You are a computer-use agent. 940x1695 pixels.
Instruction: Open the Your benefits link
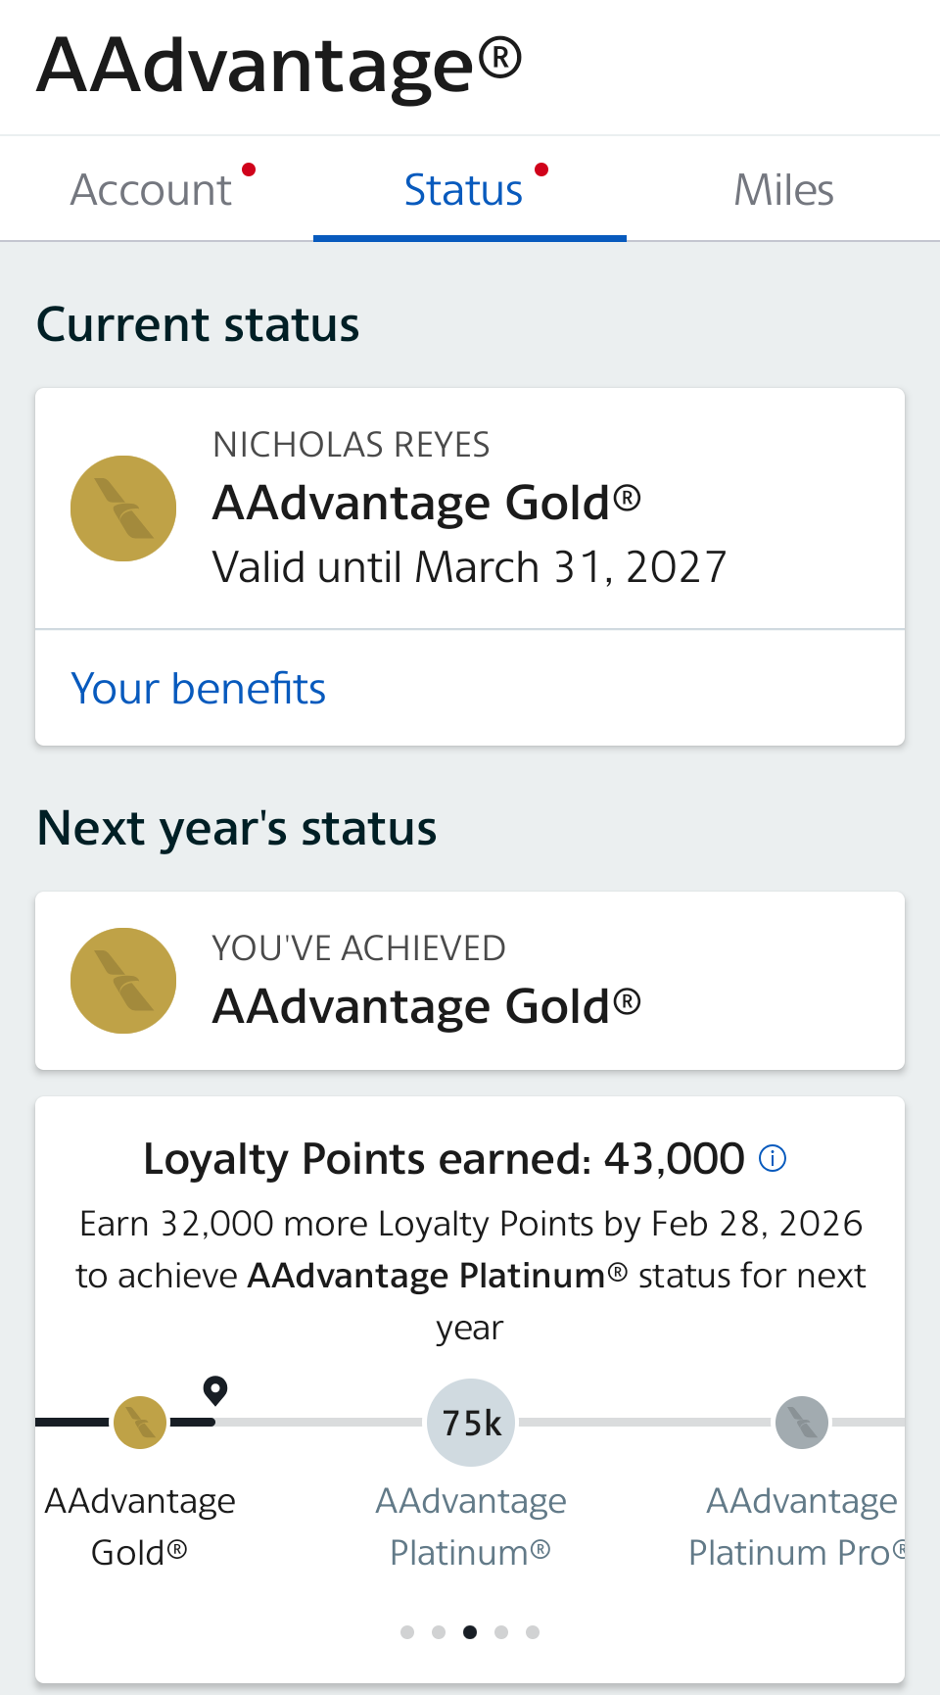coord(199,689)
